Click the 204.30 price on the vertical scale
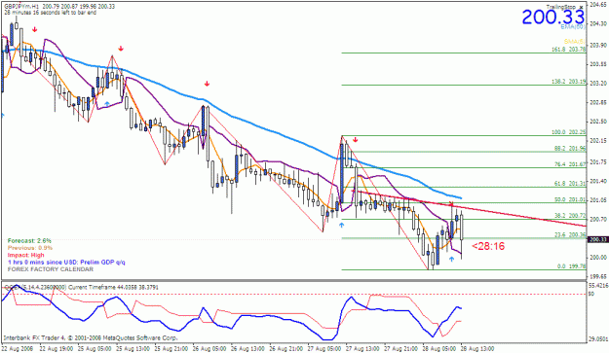The height and width of the screenshot is (353, 609). coord(598,23)
